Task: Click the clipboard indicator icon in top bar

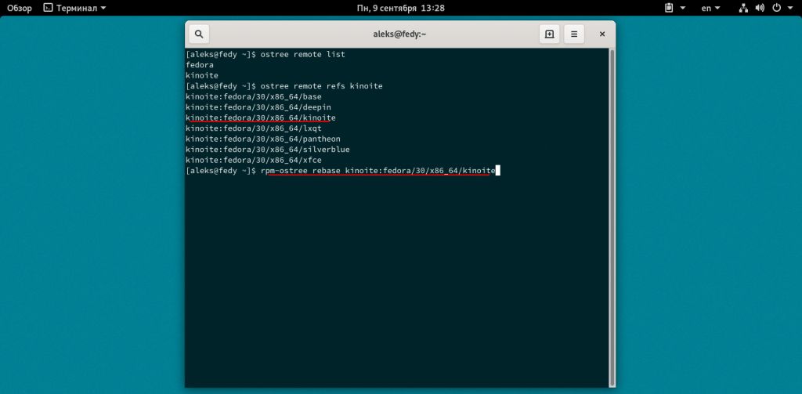Action: [x=669, y=8]
